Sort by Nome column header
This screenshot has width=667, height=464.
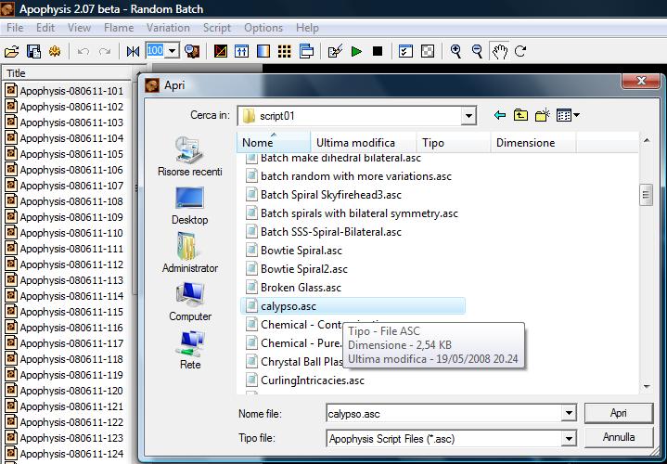point(274,143)
